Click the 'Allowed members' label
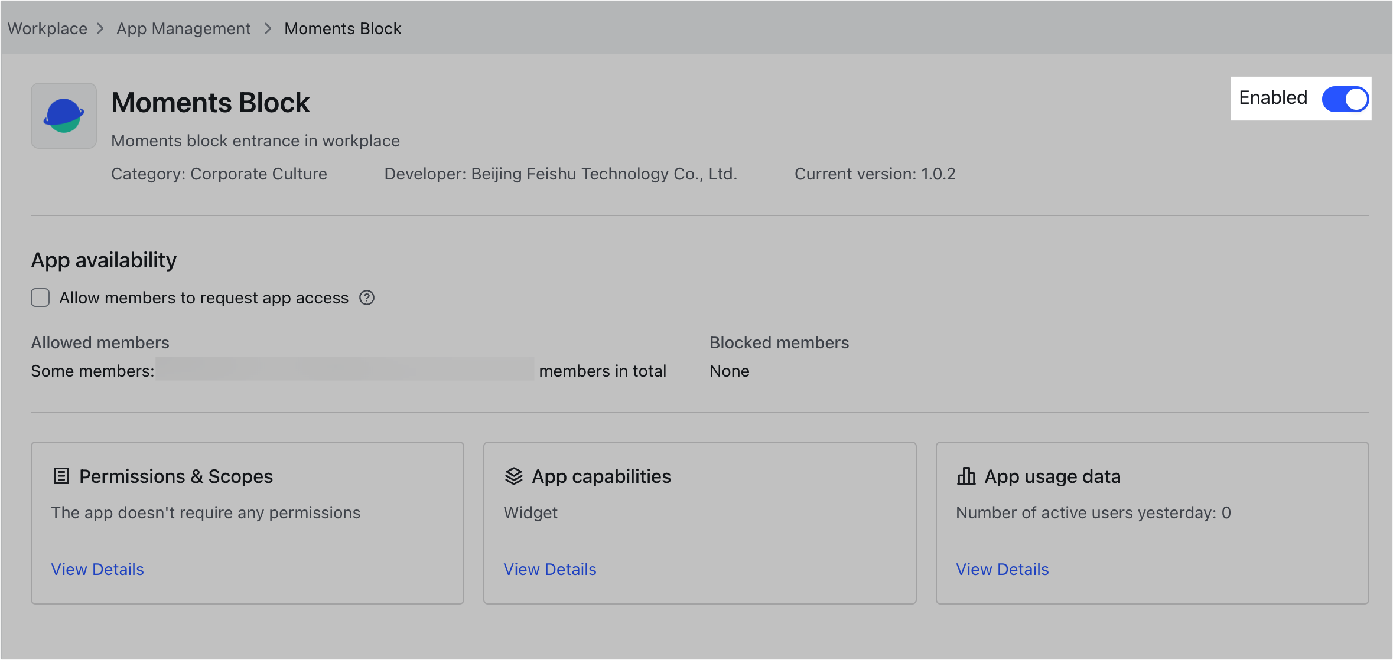This screenshot has height=660, width=1393. tap(100, 342)
